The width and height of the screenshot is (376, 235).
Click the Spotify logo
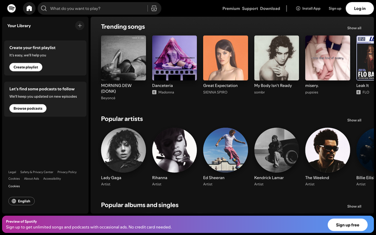click(11, 8)
